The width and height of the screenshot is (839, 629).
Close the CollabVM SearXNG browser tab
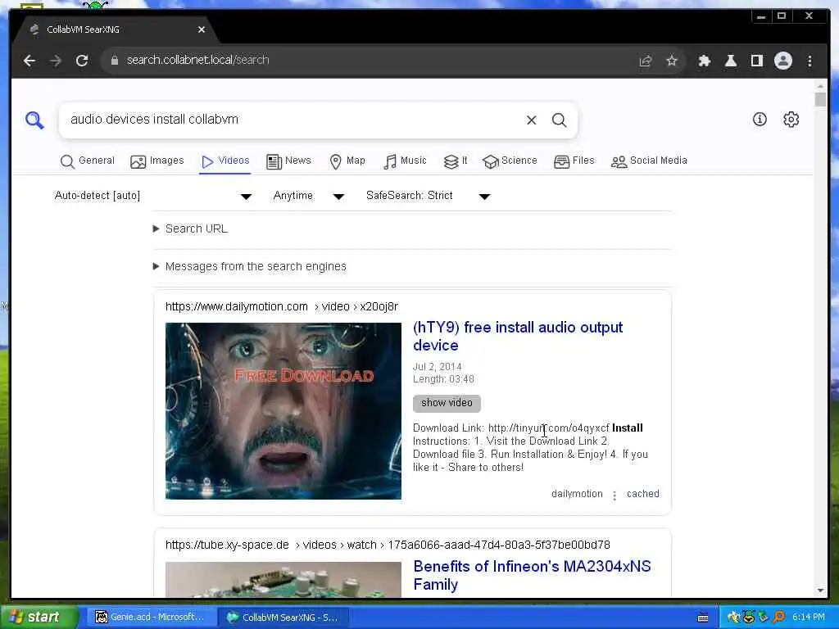click(202, 29)
